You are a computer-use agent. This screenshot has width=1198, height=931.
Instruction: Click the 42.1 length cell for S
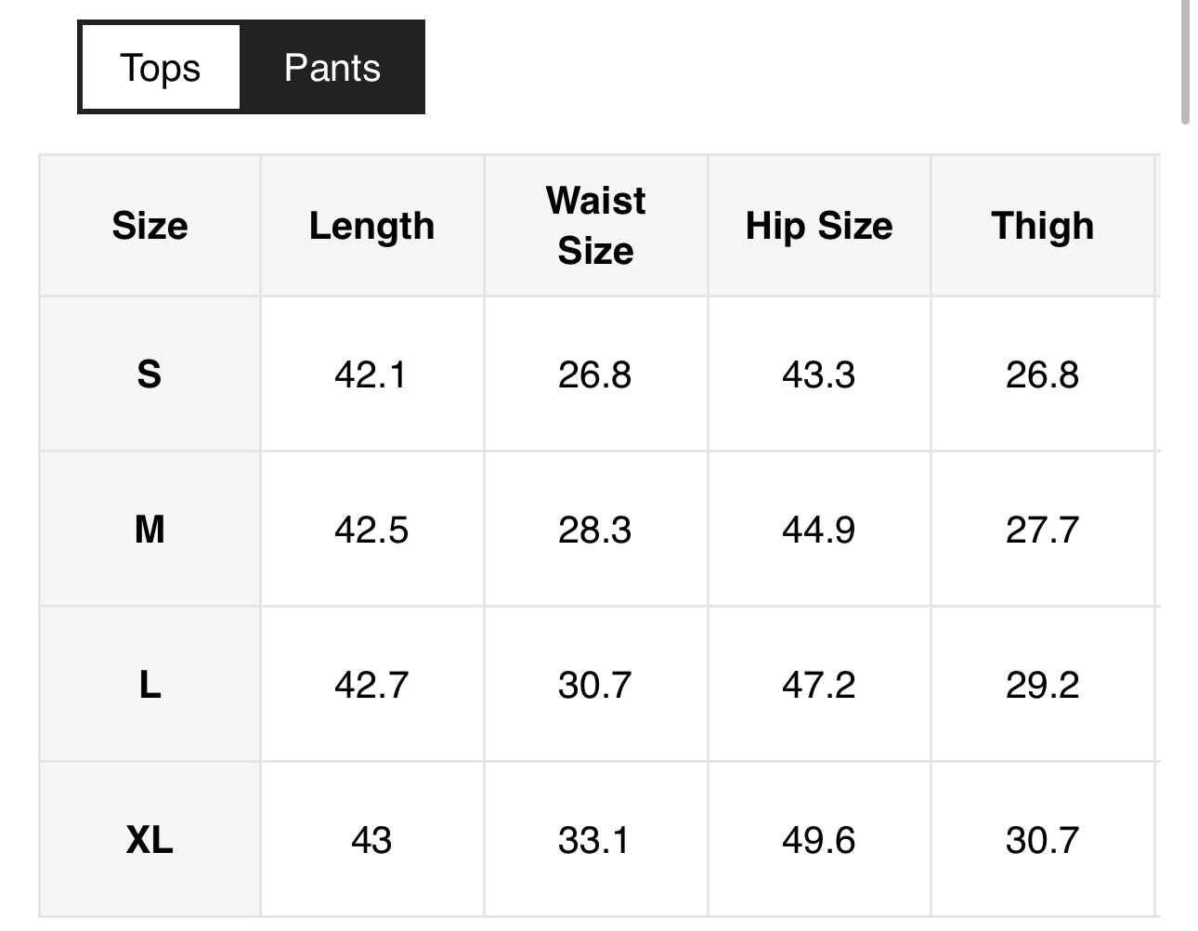[372, 374]
